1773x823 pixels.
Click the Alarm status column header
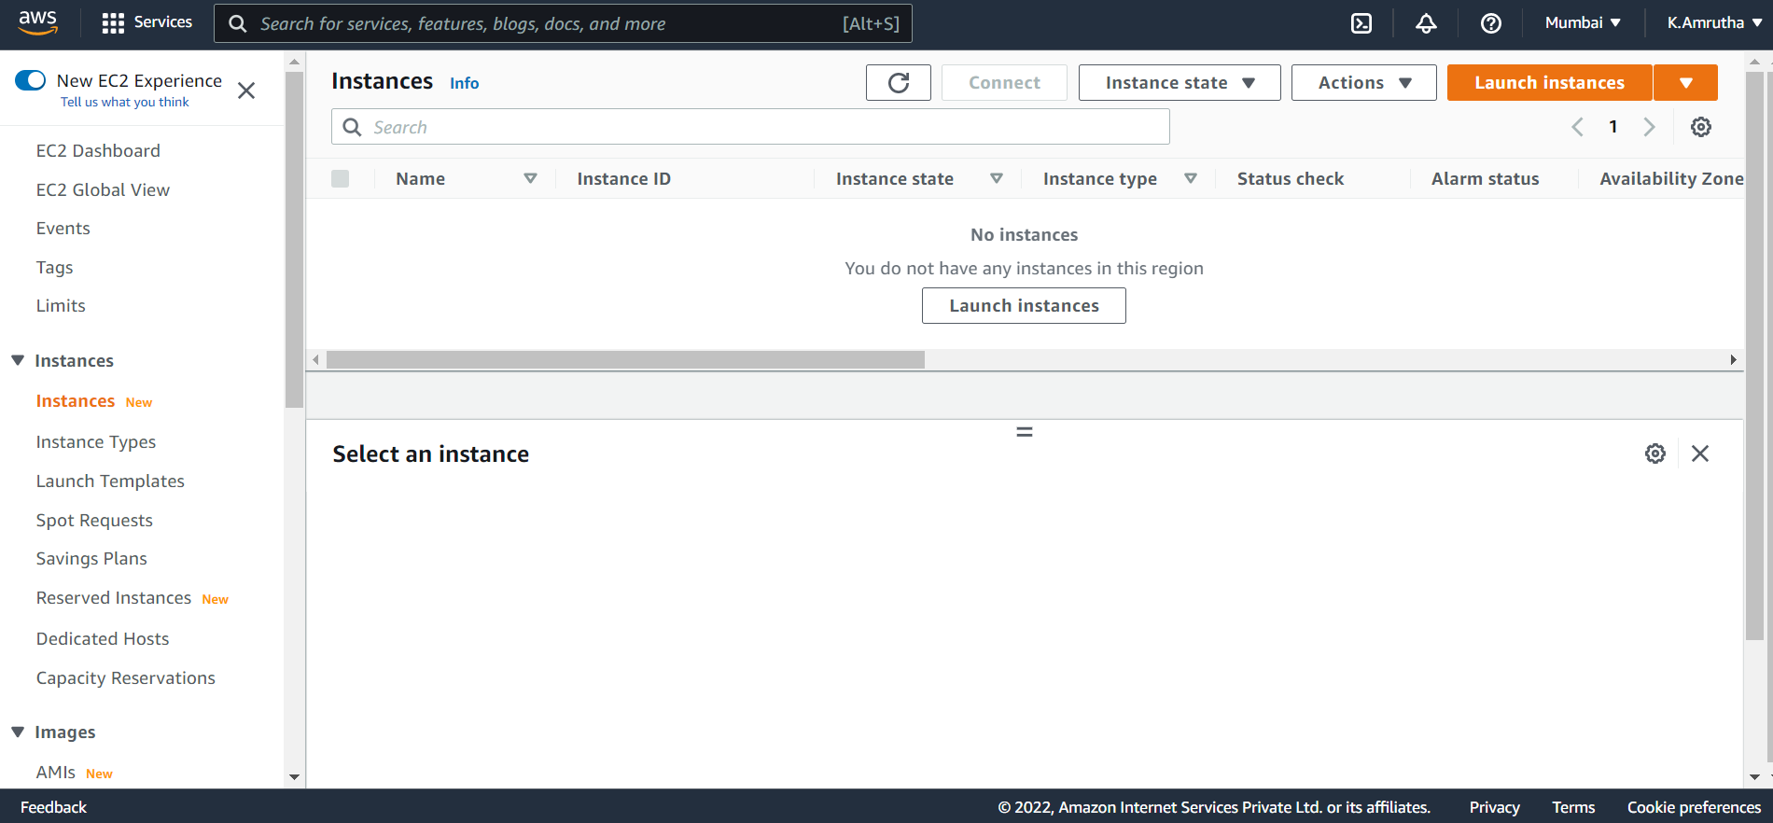tap(1485, 178)
